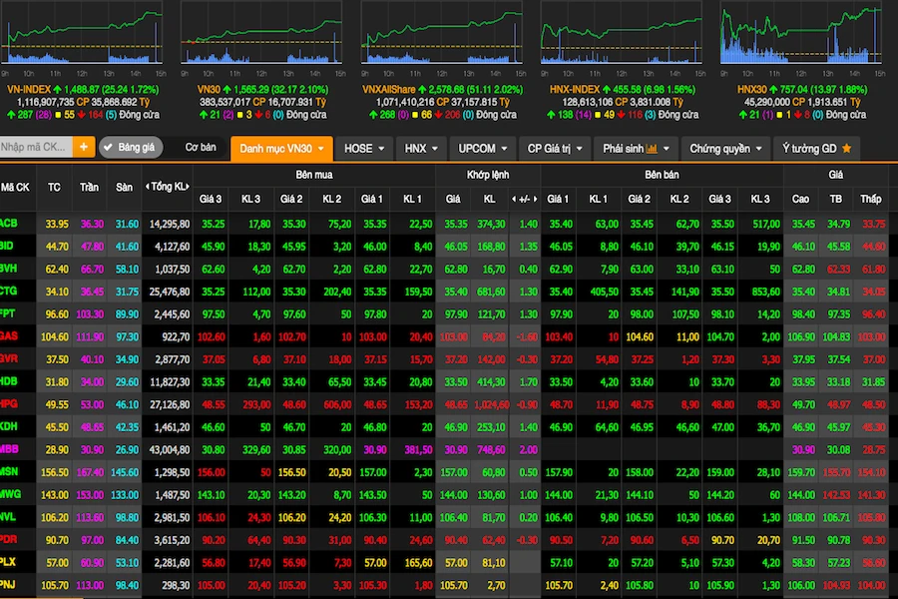This screenshot has height=599, width=898.
Task: Open FPT stock symbol in table
Action: (10, 313)
